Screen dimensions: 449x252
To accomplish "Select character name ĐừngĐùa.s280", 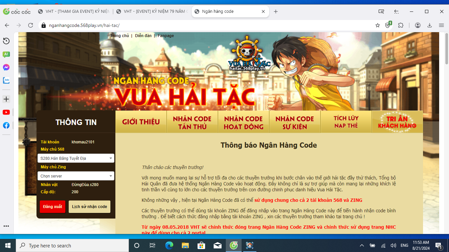I will coord(85,185).
